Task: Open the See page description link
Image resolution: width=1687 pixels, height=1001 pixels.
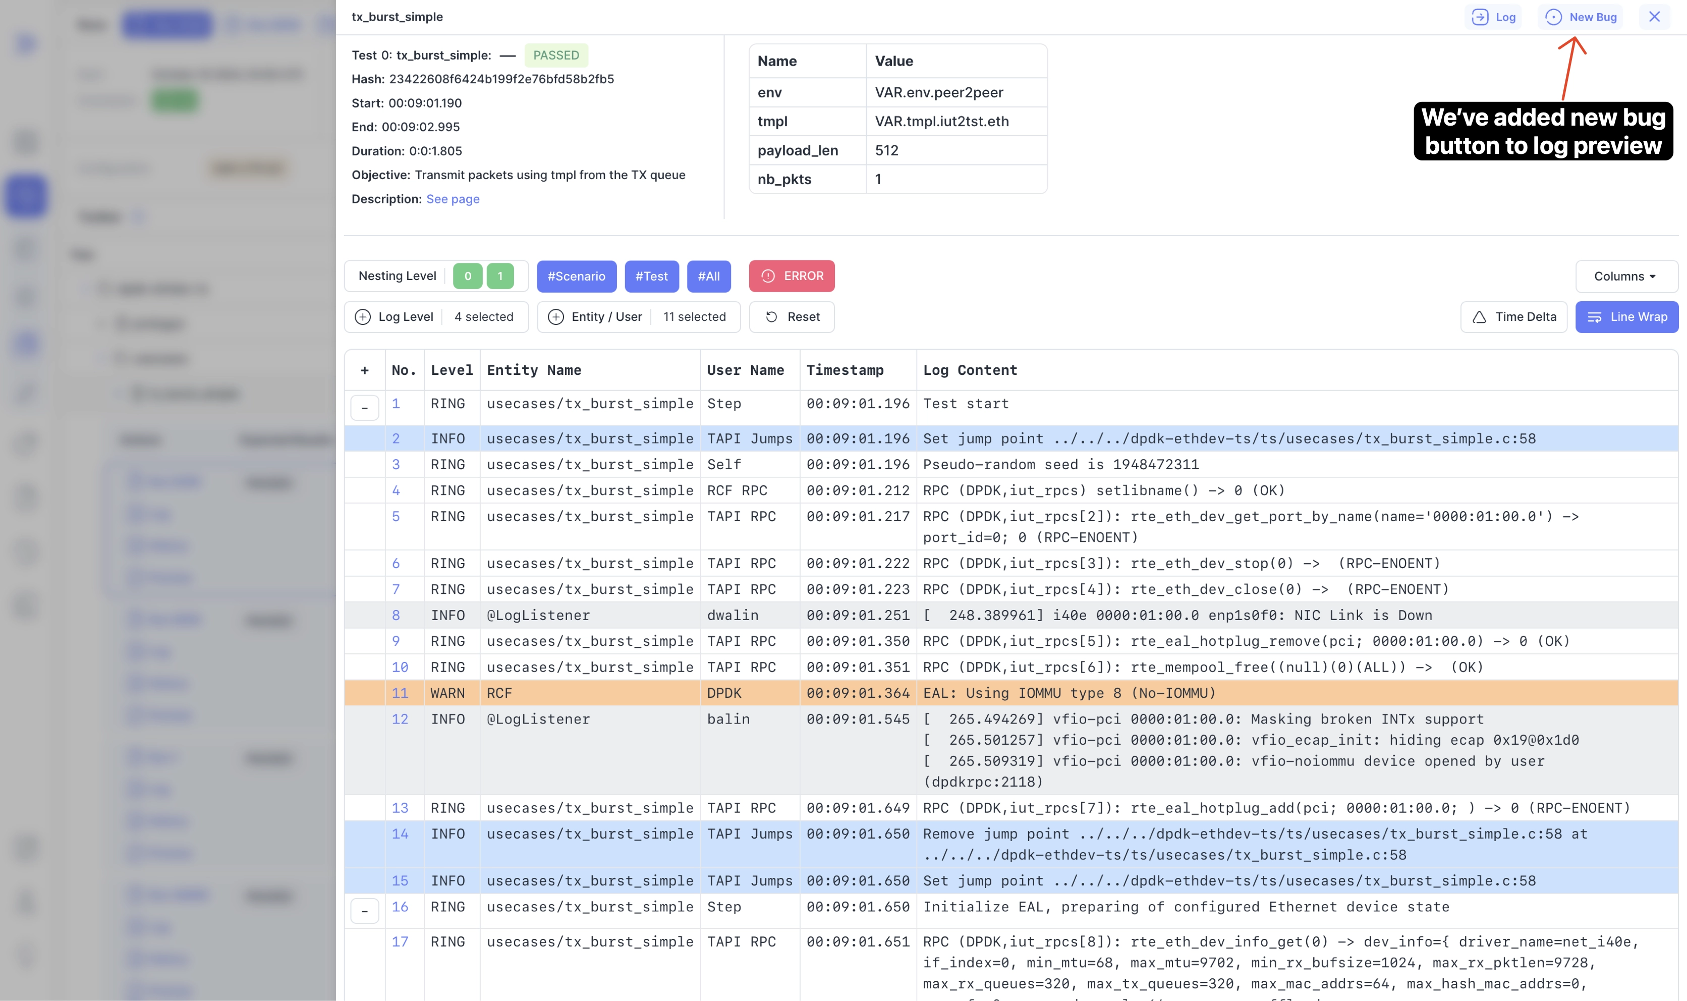Action: click(453, 199)
